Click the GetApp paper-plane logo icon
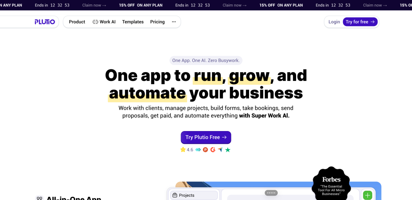 coord(220,150)
